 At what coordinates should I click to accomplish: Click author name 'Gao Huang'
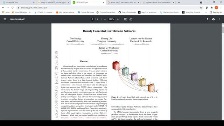[x=76, y=38]
